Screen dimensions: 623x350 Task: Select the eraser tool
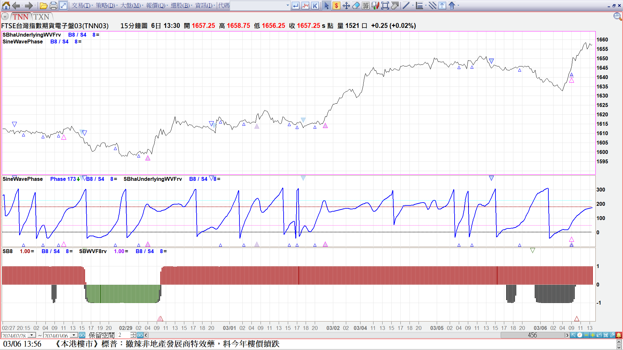(x=356, y=6)
